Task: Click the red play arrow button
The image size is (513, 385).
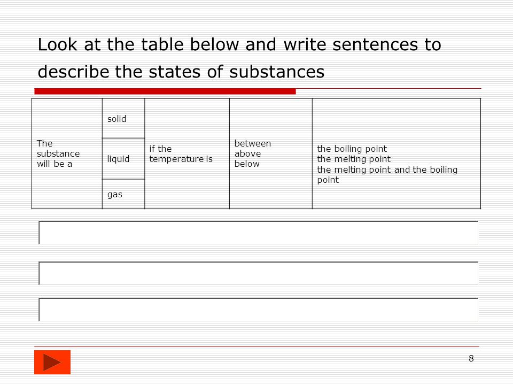Action: tap(52, 362)
